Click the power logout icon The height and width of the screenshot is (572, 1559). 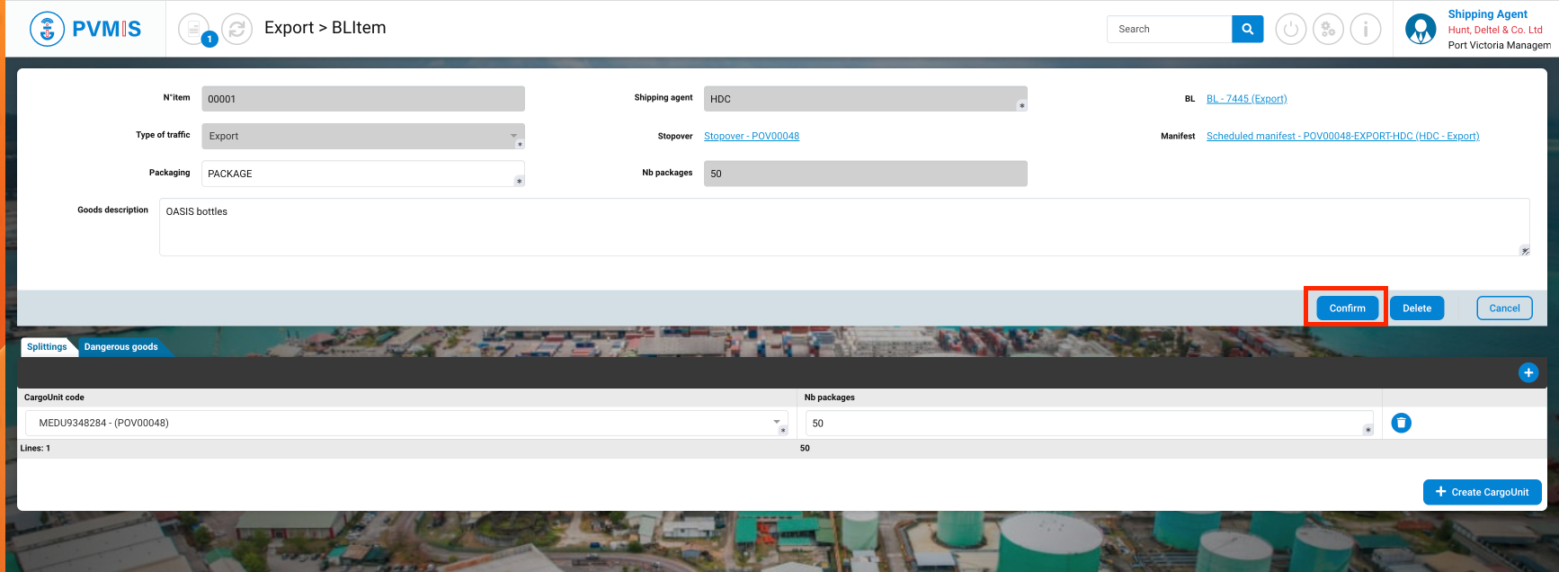tap(1290, 30)
